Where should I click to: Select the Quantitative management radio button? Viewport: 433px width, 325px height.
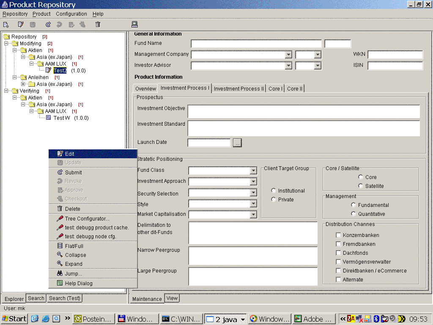point(354,214)
